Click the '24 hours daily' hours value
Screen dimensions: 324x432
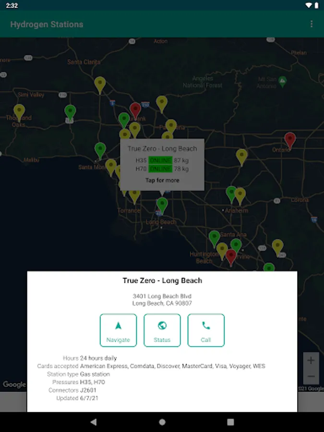tap(98, 358)
